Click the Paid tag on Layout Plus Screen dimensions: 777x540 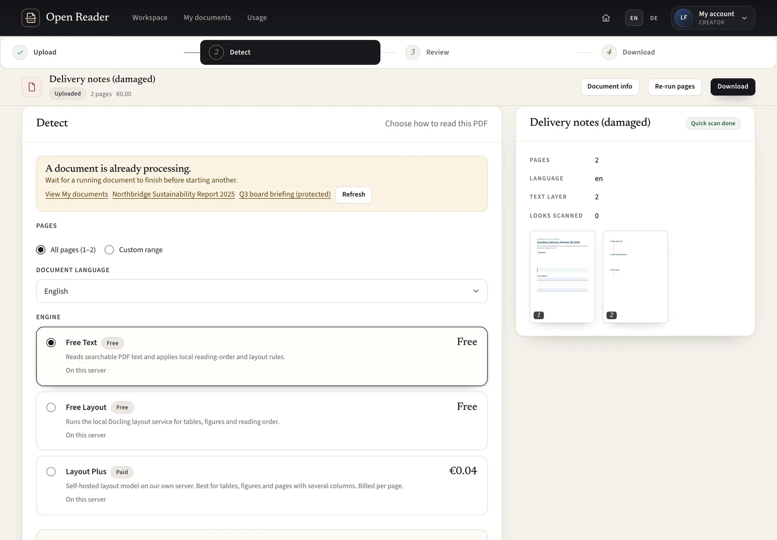122,472
